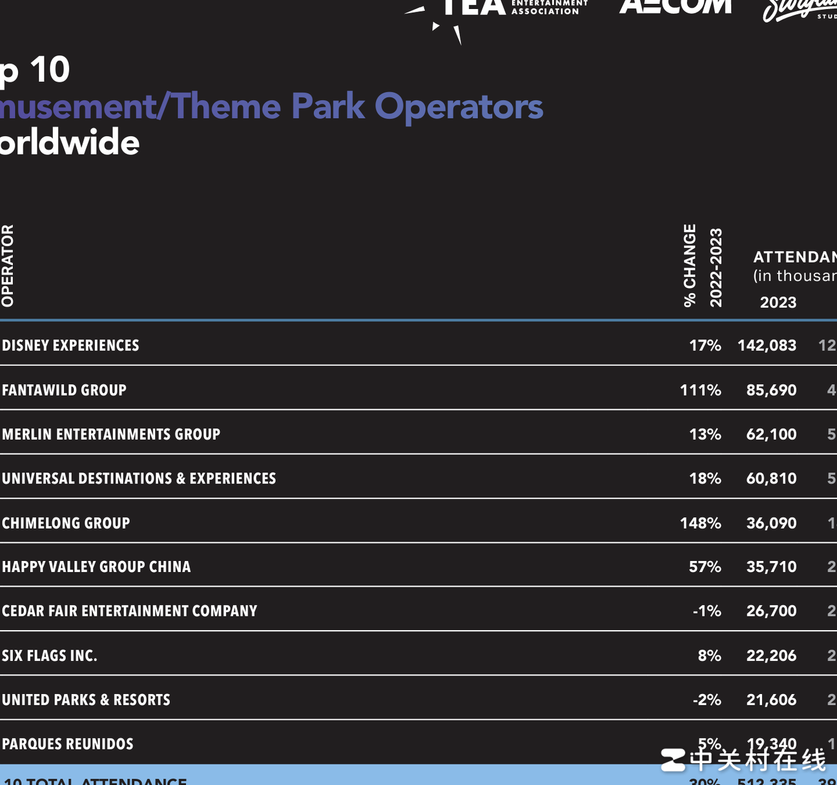Click the 中关村在线 watermark logo
This screenshot has height=785, width=837.
coord(743,760)
